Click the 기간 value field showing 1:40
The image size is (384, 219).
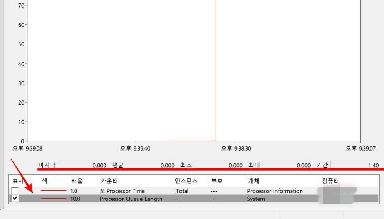355,165
